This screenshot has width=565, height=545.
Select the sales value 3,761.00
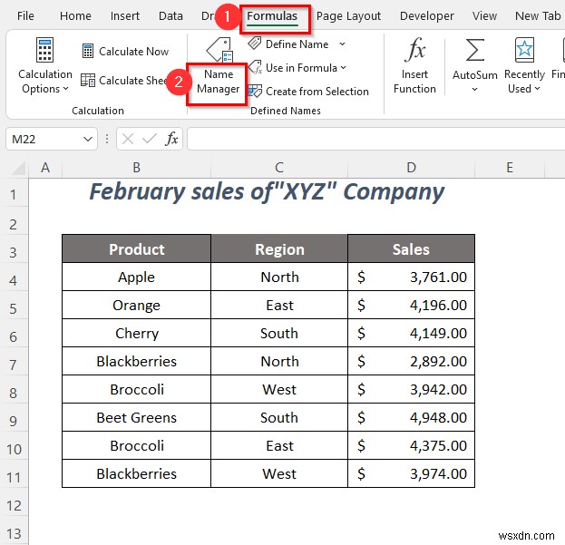click(x=411, y=277)
